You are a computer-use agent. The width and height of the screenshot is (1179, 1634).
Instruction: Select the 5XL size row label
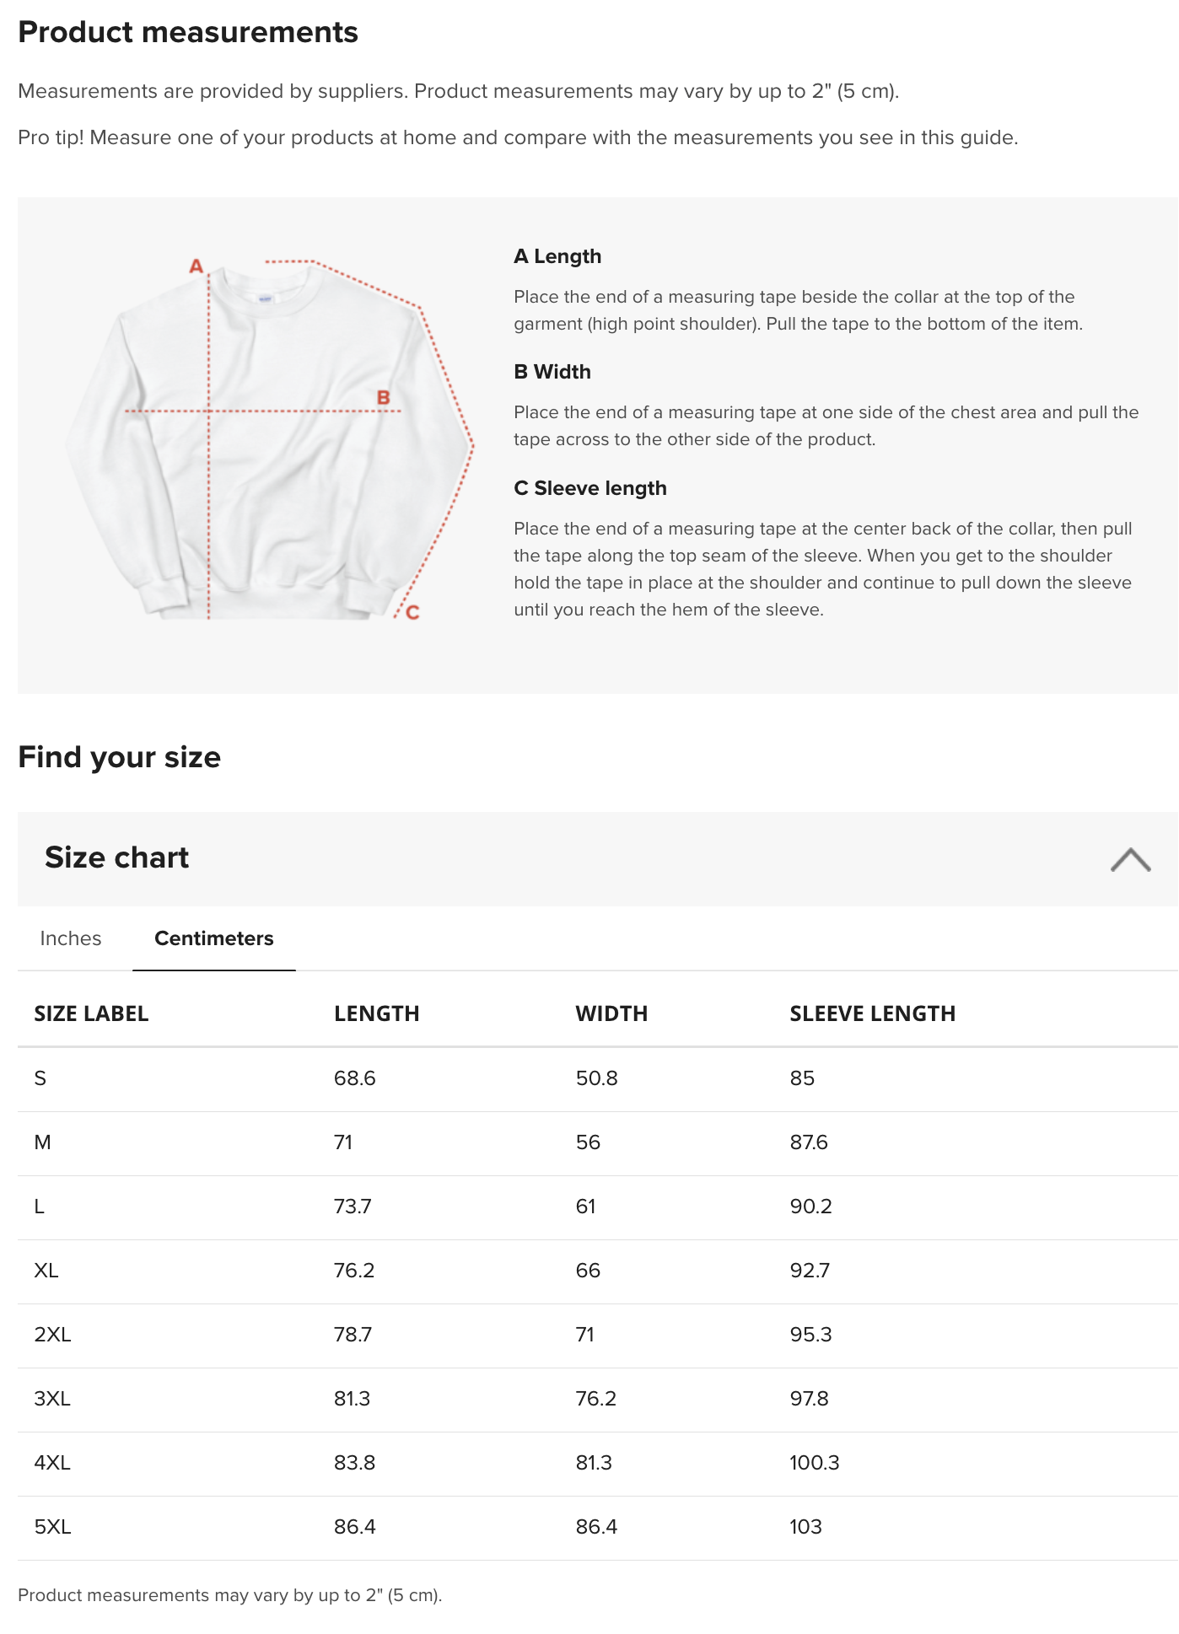[x=52, y=1527]
